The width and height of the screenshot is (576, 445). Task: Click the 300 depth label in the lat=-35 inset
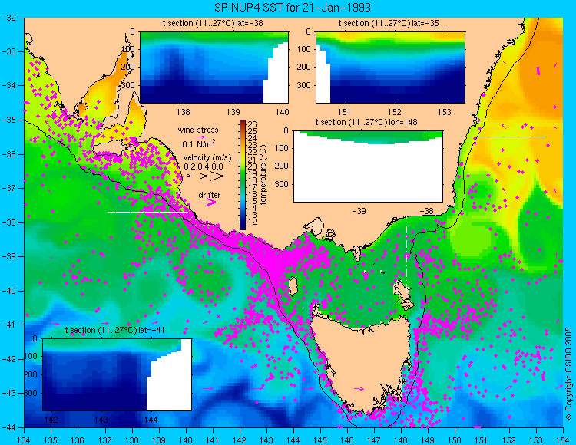[x=305, y=85]
